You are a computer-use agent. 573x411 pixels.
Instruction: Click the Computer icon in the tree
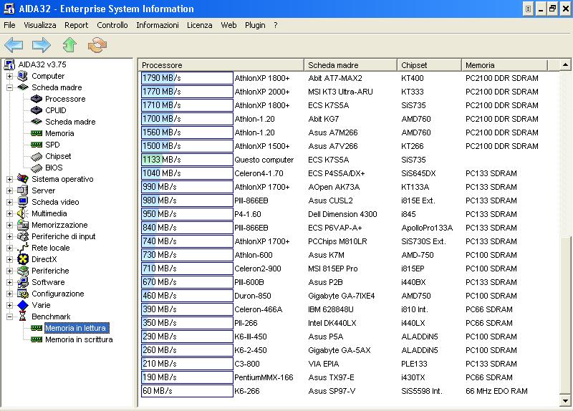pos(23,76)
